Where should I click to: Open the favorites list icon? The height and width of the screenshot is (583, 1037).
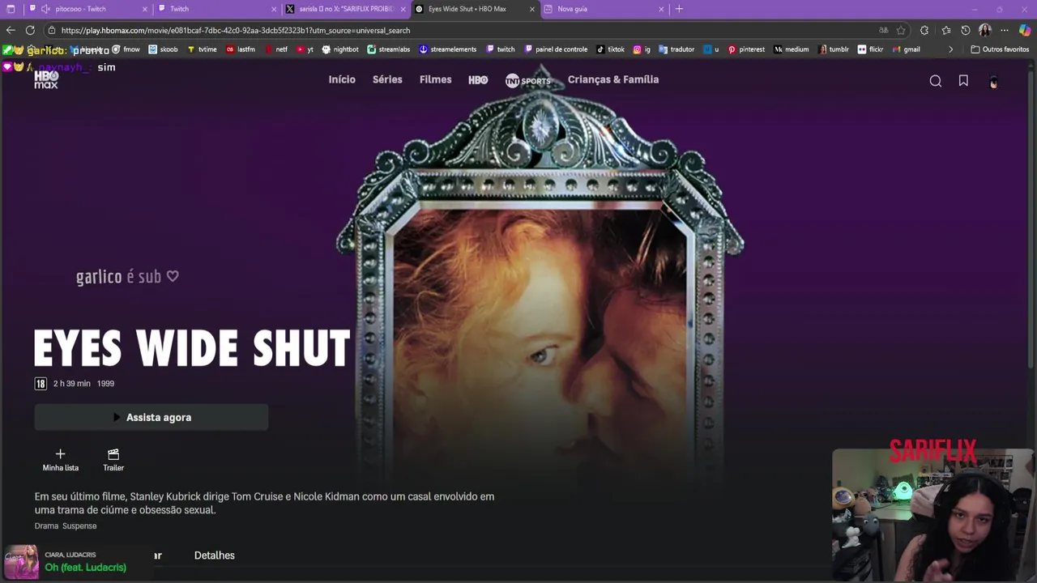(x=945, y=30)
